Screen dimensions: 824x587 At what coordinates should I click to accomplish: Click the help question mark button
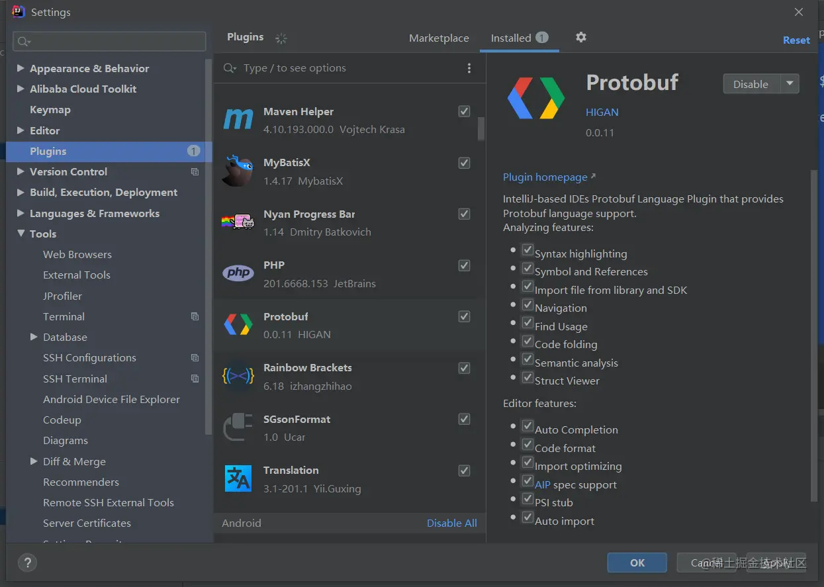pos(27,563)
